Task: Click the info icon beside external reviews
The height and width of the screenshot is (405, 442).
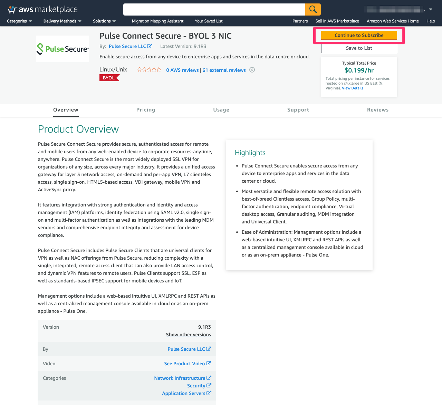Action: coord(252,70)
